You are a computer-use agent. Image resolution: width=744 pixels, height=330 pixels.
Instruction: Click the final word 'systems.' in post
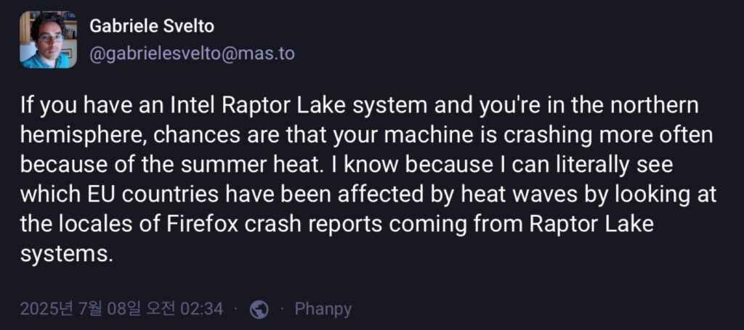[67, 255]
